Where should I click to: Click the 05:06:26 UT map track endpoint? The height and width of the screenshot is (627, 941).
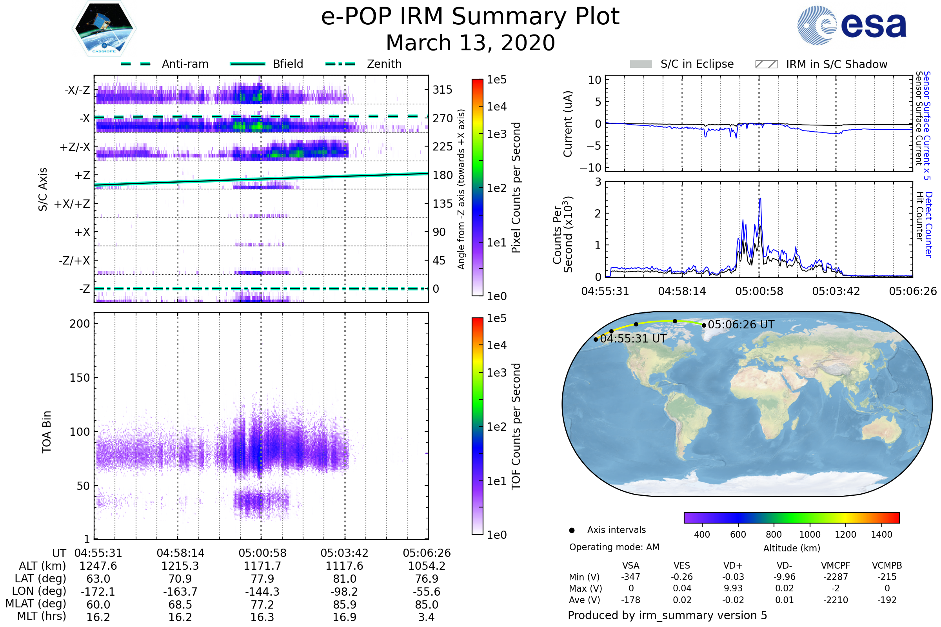[704, 326]
